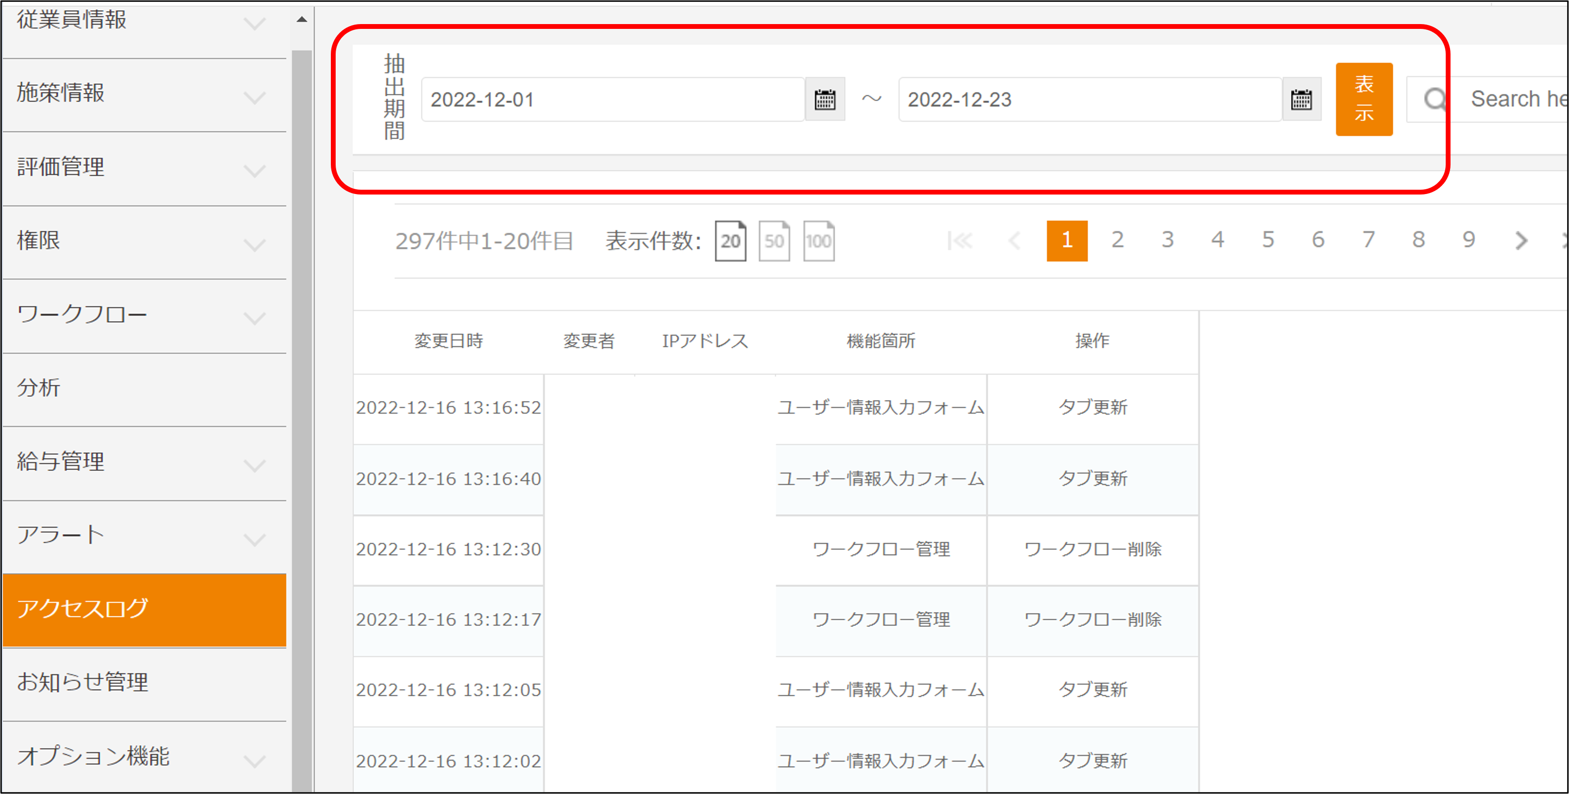Set display count to 20 items
This screenshot has width=1569, height=794.
coord(730,241)
